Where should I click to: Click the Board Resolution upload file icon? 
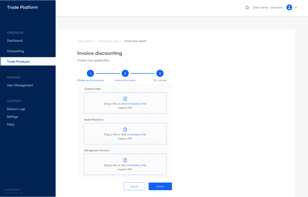(x=125, y=129)
